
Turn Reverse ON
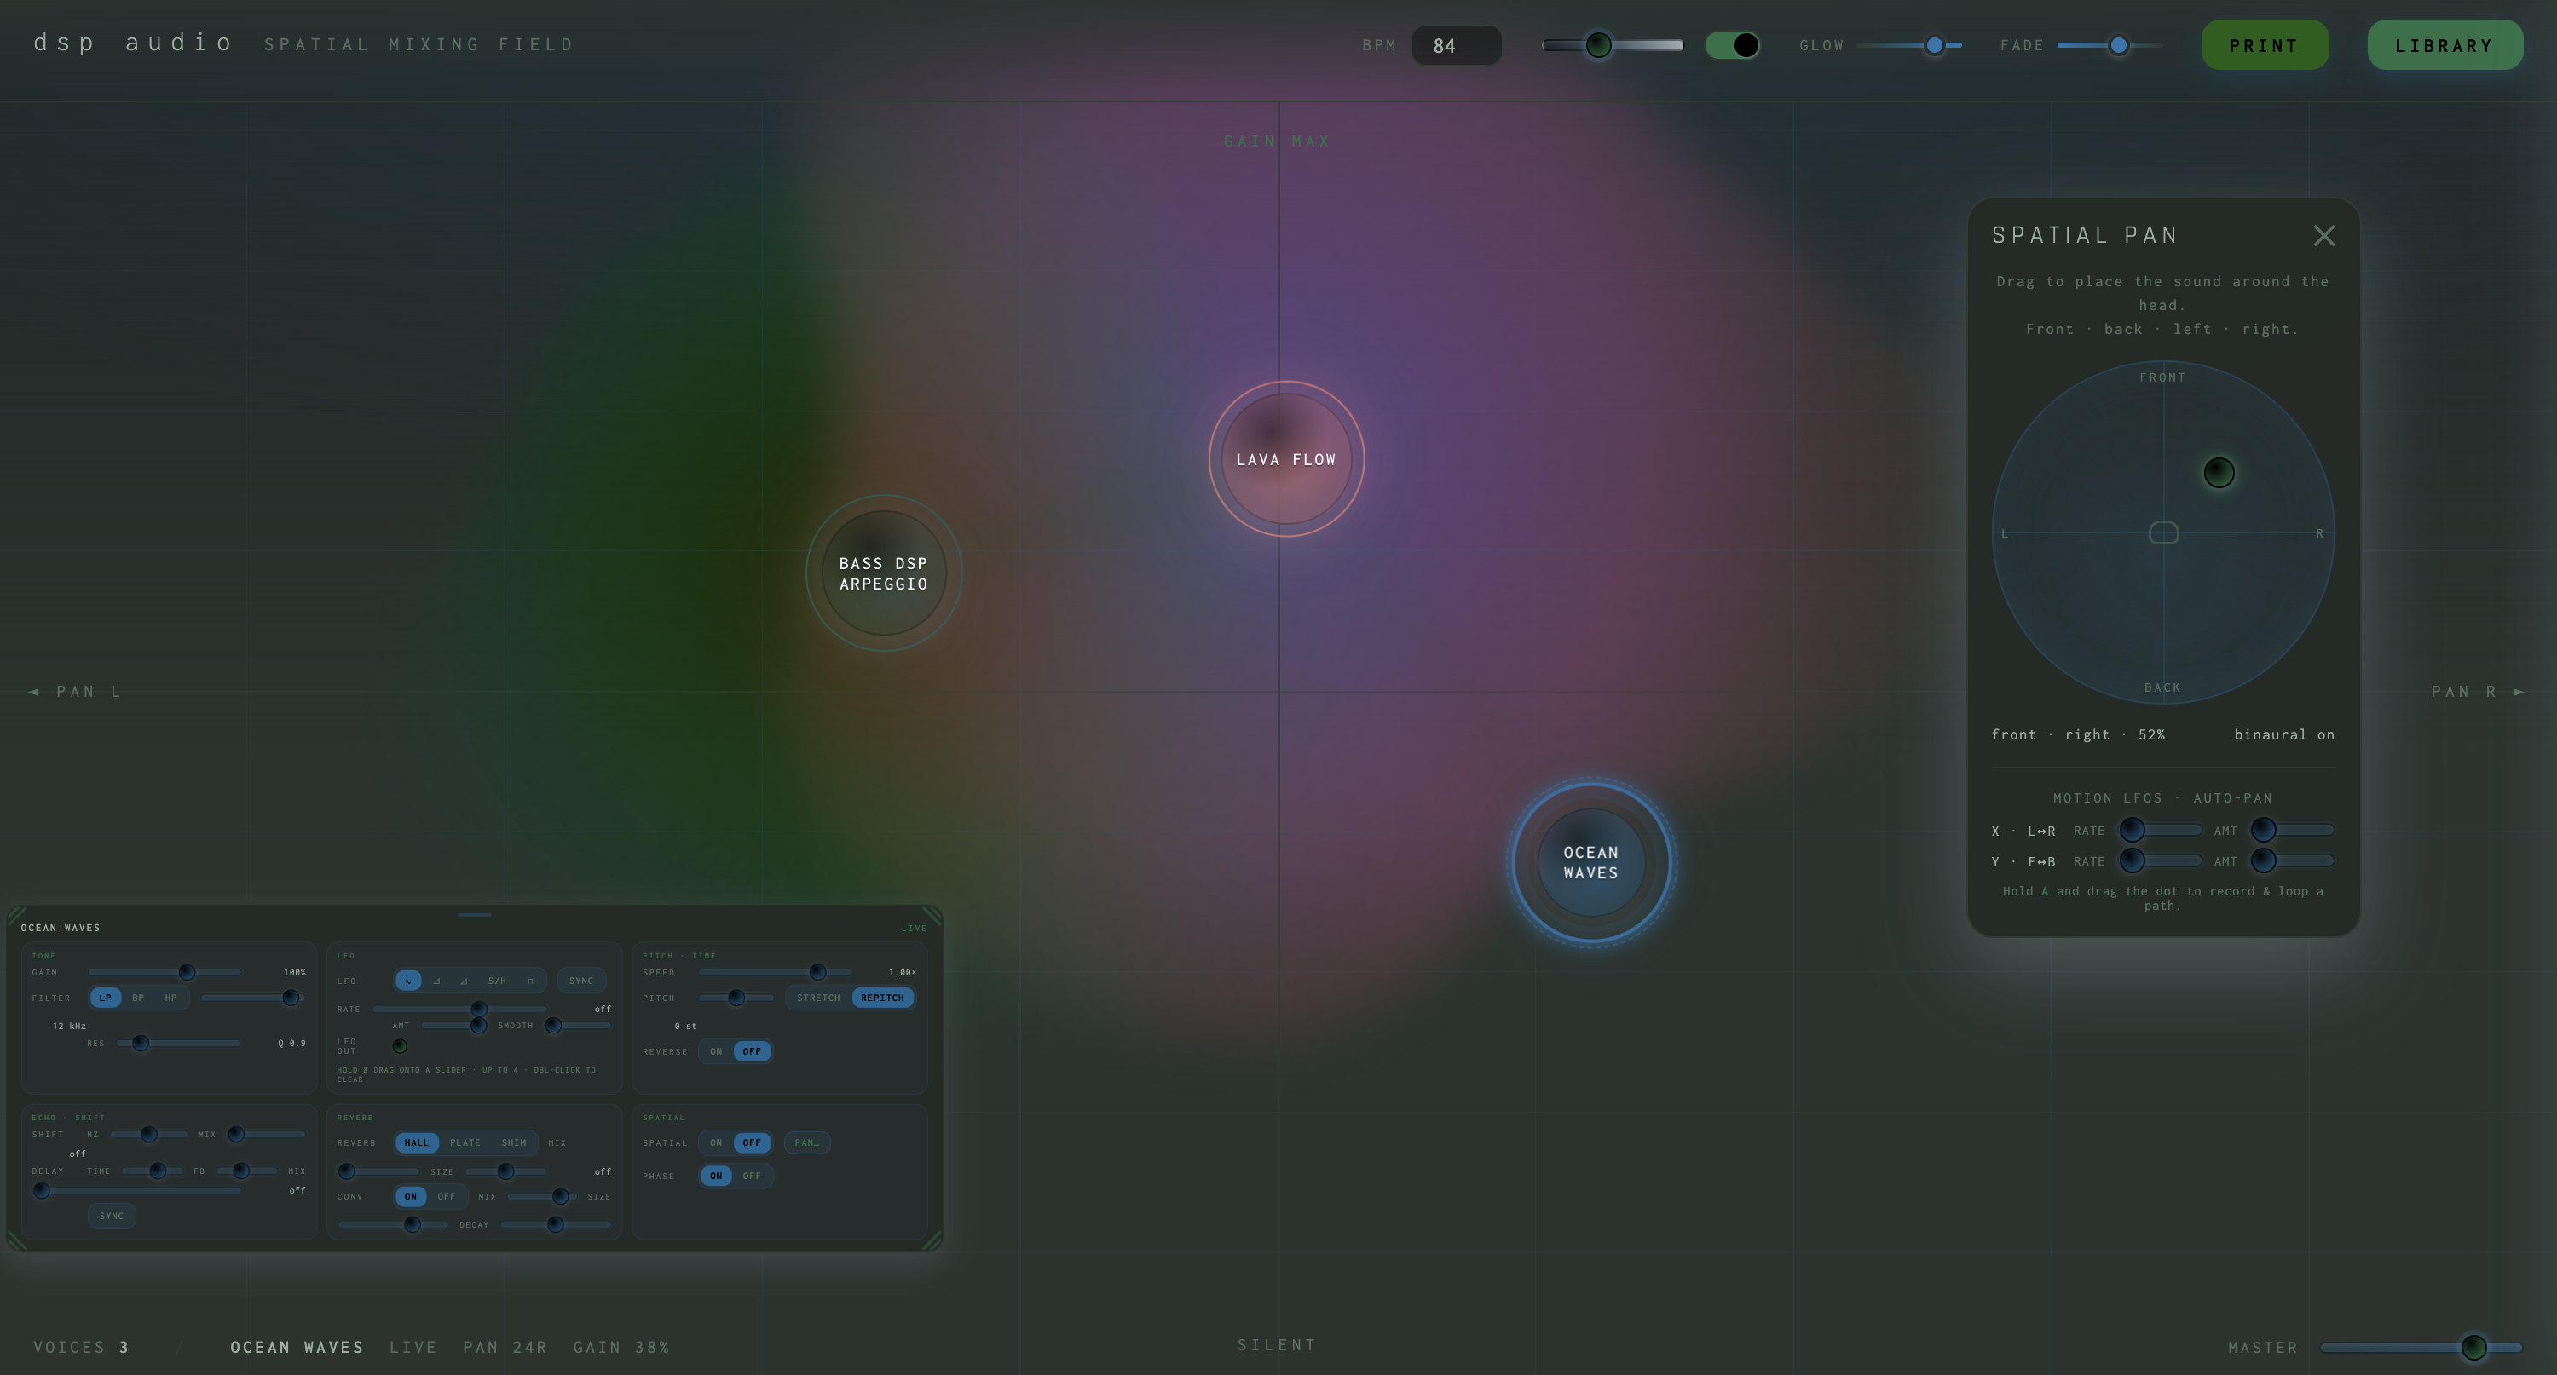coord(716,1051)
